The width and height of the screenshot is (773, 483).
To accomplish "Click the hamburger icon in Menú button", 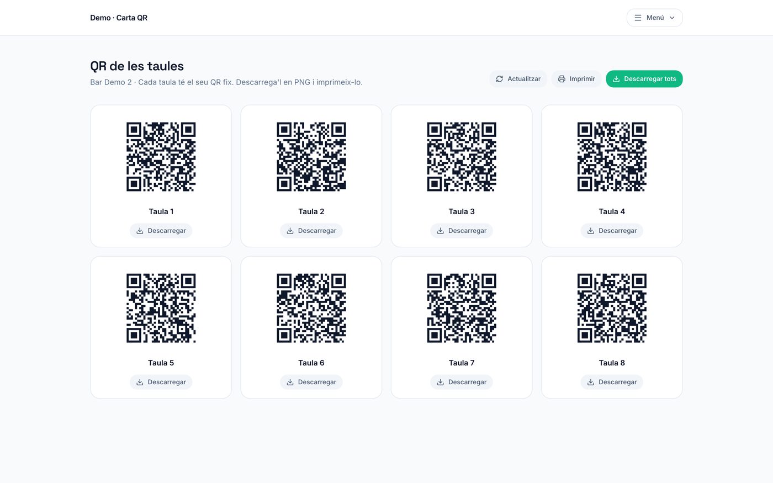I will click(x=638, y=18).
